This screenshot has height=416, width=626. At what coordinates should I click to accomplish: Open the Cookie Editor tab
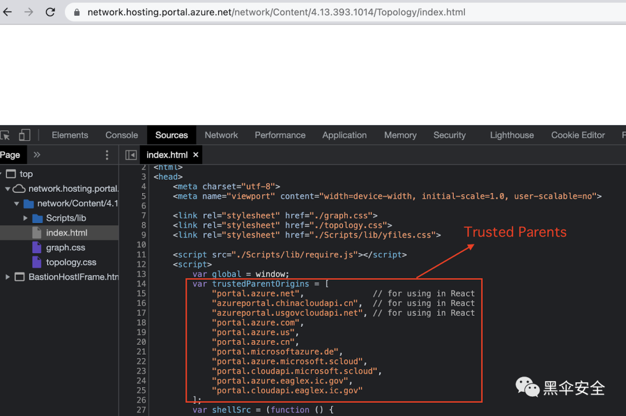coord(578,135)
